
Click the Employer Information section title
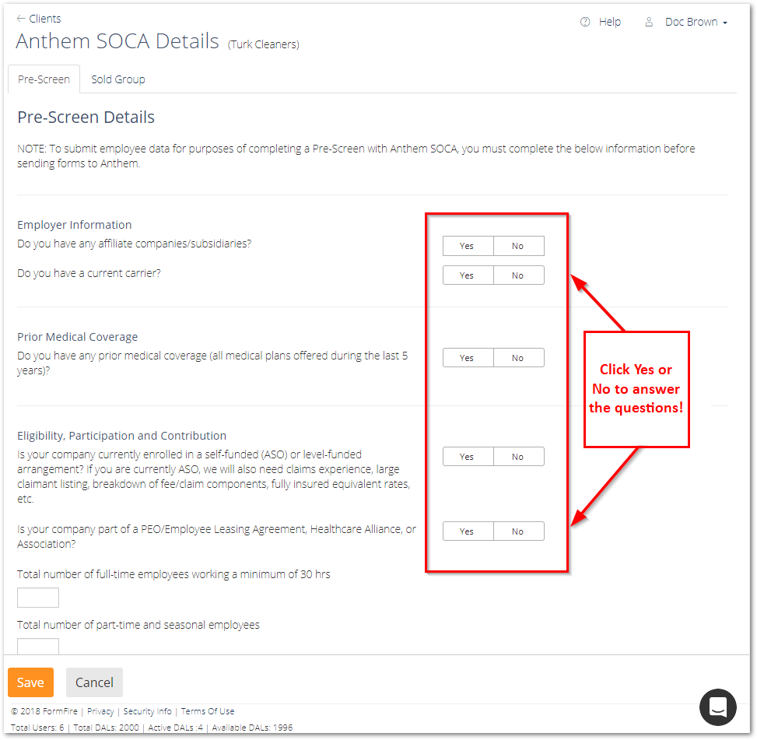75,225
